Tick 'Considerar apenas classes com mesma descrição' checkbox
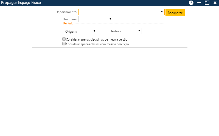219x136 pixels. (x=64, y=44)
